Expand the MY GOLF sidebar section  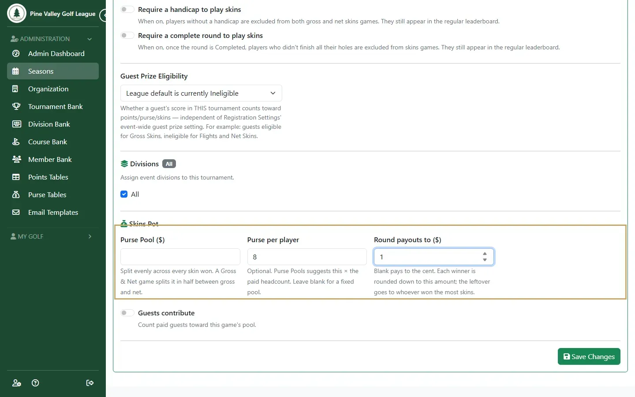click(x=53, y=236)
